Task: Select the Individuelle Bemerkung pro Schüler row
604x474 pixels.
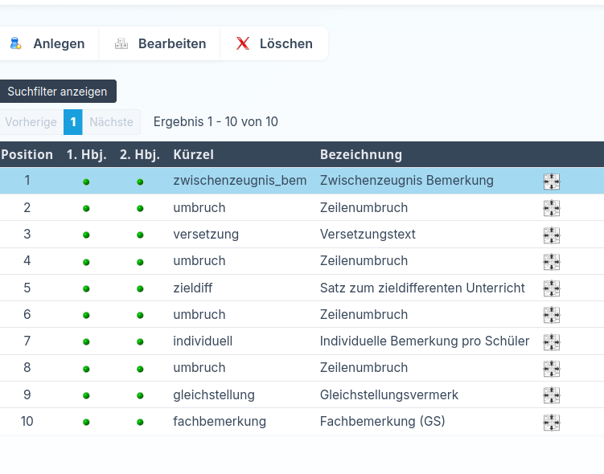Action: click(x=424, y=341)
